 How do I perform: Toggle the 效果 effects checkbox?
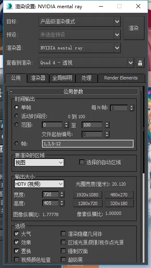point(16,242)
